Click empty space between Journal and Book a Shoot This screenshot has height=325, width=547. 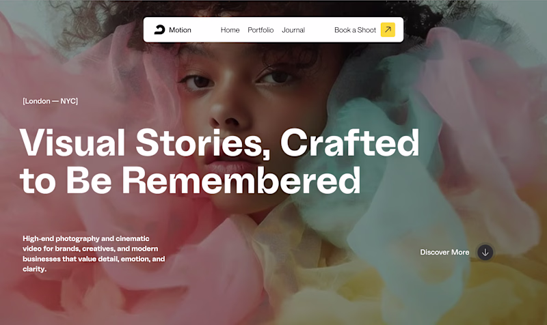click(319, 30)
